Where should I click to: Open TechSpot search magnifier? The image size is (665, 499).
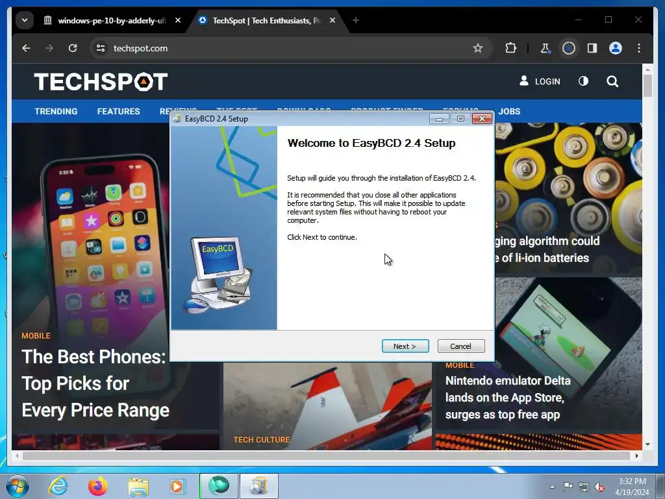coord(612,81)
